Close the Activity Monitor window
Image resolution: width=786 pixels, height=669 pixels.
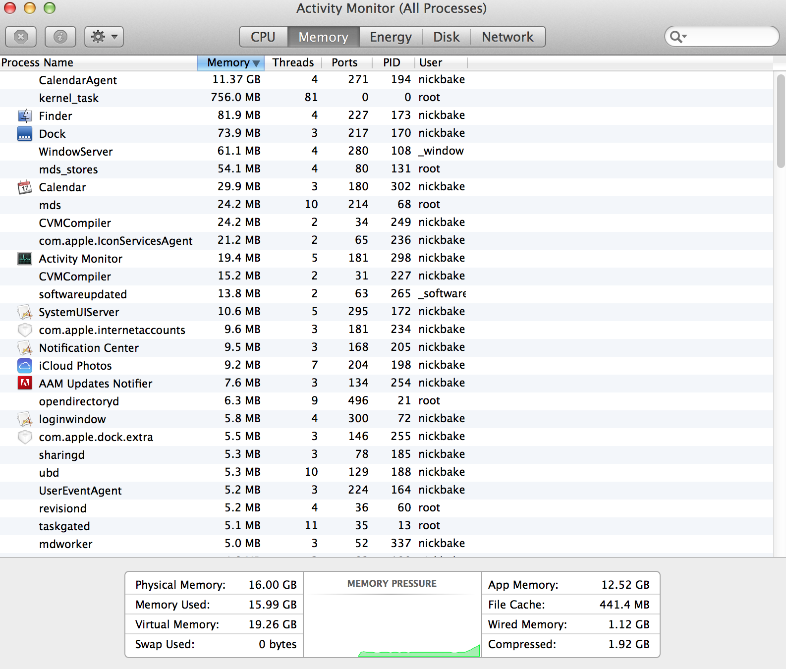click(x=10, y=8)
